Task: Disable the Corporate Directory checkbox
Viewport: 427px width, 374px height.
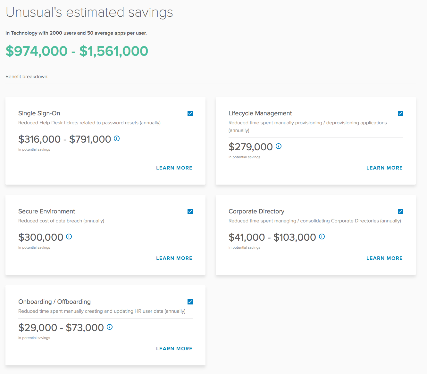Action: point(400,212)
